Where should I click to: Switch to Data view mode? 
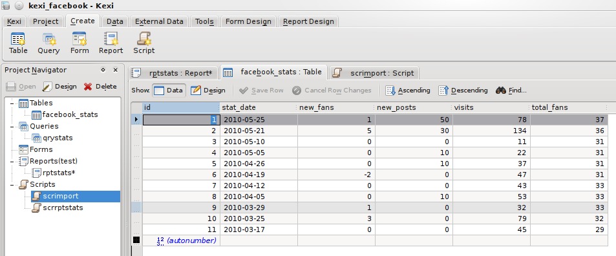click(169, 91)
